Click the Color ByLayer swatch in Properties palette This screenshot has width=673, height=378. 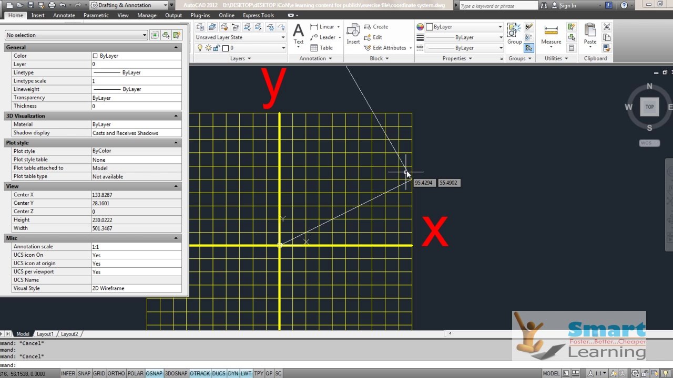(95, 56)
